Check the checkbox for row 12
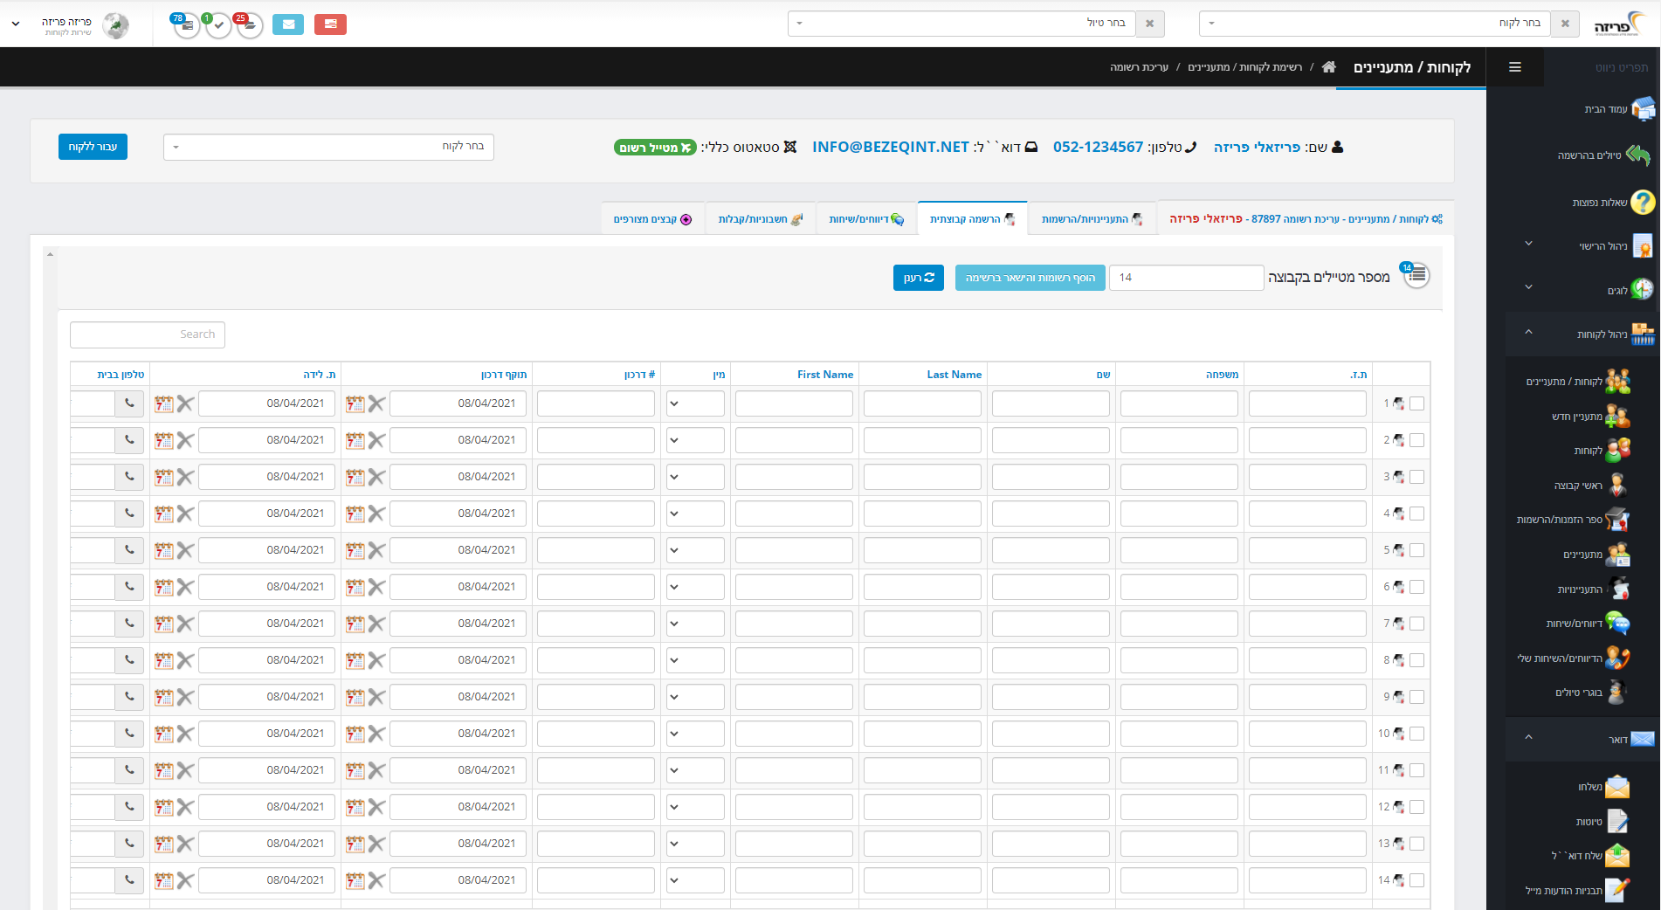The width and height of the screenshot is (1661, 910). coord(1416,807)
